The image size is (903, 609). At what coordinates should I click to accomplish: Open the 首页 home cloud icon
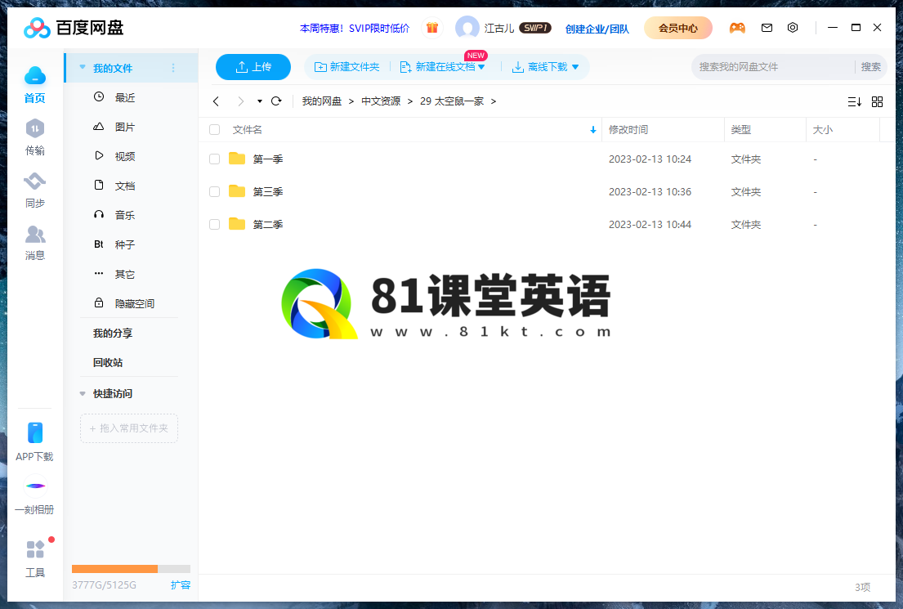coord(34,76)
